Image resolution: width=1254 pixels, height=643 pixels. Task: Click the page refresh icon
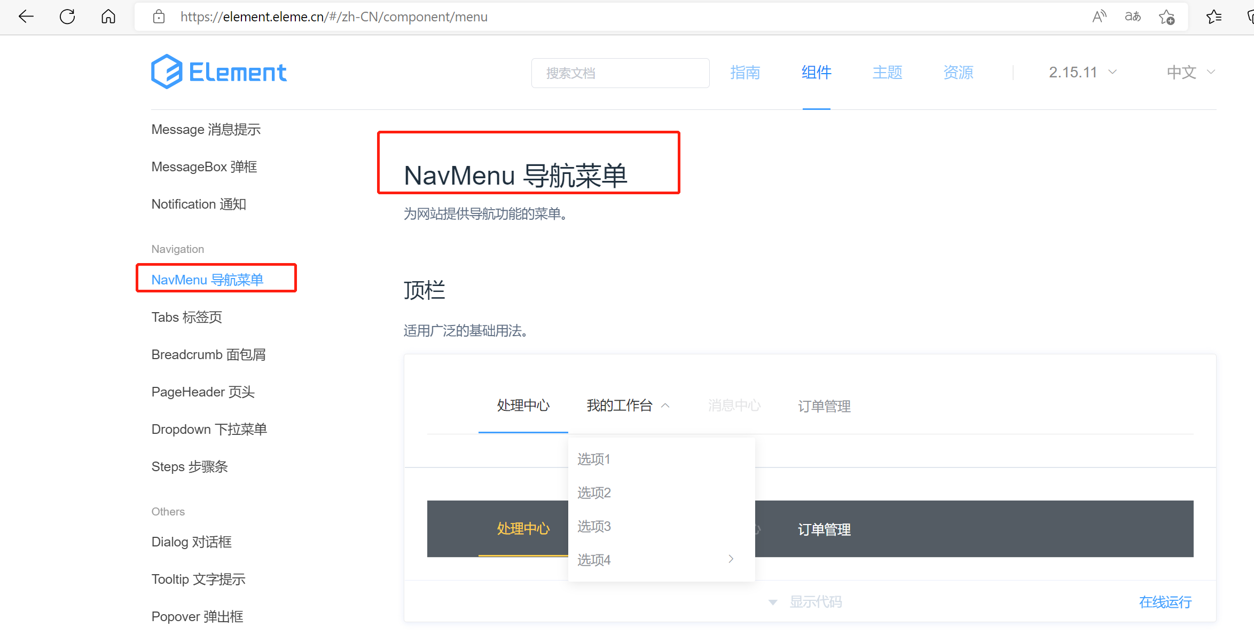(x=67, y=17)
